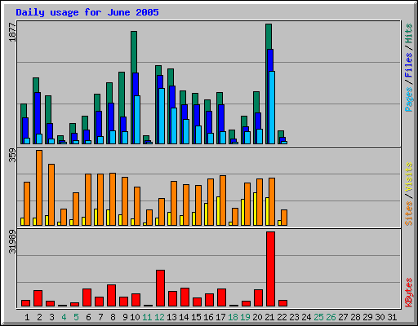Click green weekend day 12 label
The image size is (418, 326).
159,317
